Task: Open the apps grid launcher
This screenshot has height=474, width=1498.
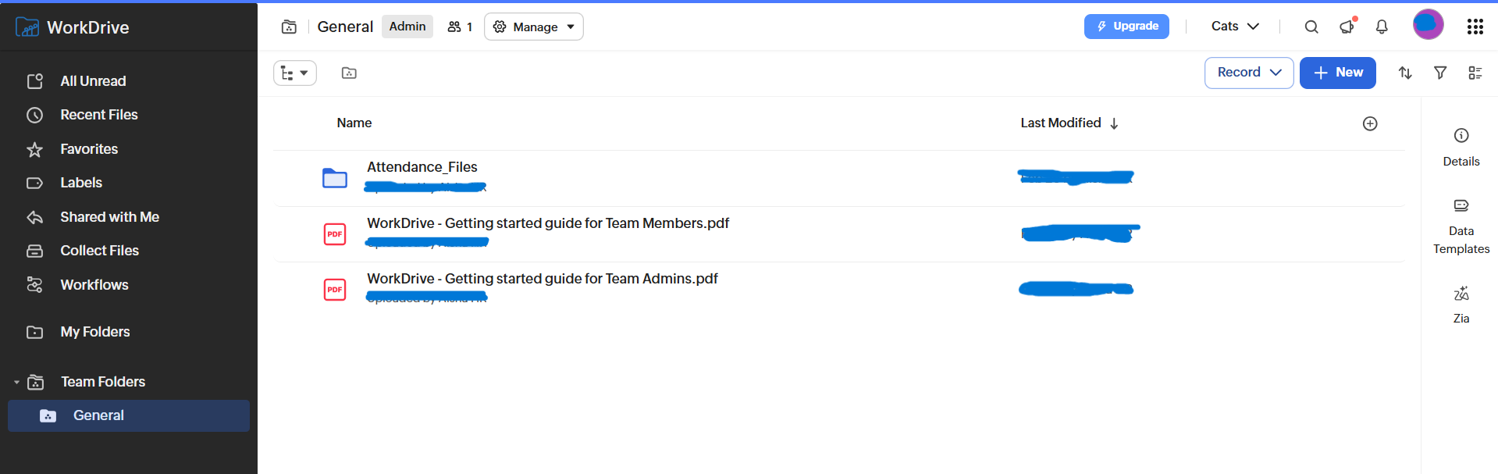Action: pos(1475,27)
